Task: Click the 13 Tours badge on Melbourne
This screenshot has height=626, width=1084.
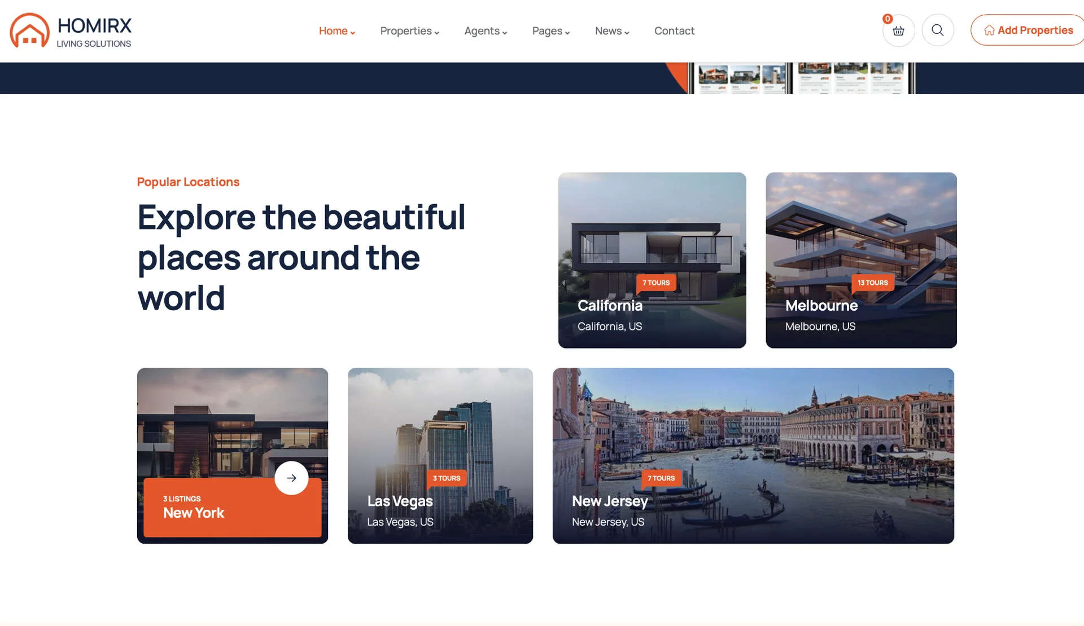Action: point(872,283)
